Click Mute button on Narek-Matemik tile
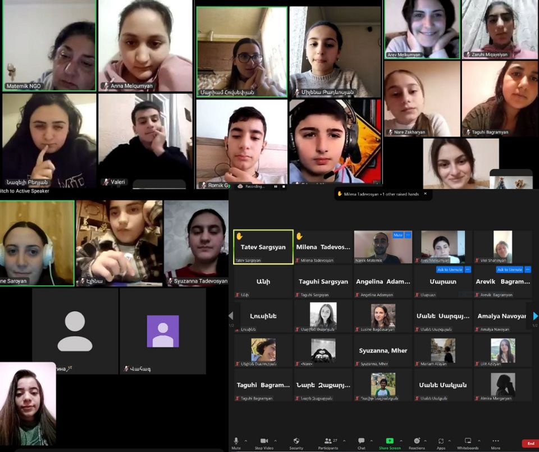The width and height of the screenshot is (539, 452). click(398, 235)
